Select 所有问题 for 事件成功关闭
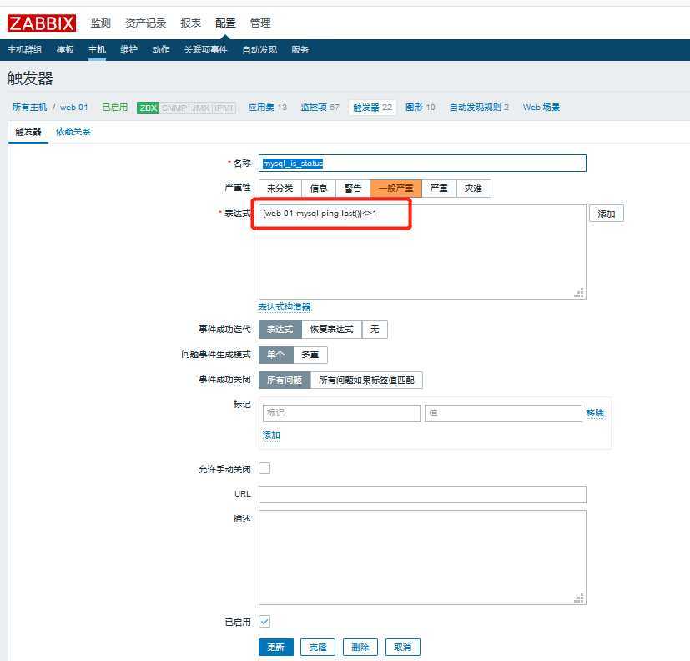The image size is (690, 661). point(285,381)
